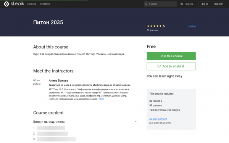Open the 1 review link
The width and height of the screenshot is (229, 143).
pyautogui.click(x=192, y=26)
